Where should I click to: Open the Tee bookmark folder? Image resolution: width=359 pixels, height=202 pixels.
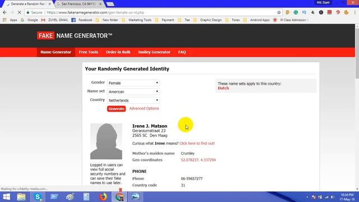pyautogui.click(x=184, y=20)
